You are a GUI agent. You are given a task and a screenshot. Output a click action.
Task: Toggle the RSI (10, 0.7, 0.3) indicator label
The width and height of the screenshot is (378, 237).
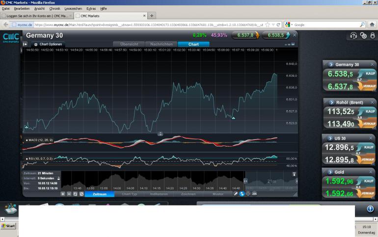tap(39, 158)
